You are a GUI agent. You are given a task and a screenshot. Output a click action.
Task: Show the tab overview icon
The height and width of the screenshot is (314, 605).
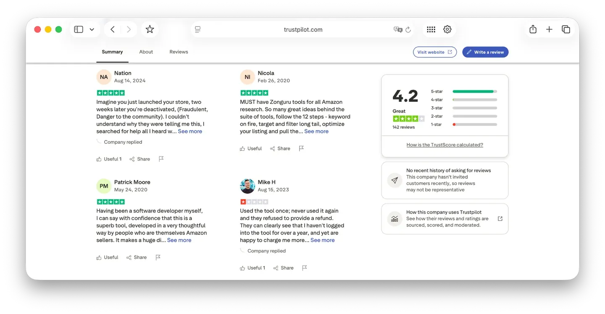(x=566, y=29)
